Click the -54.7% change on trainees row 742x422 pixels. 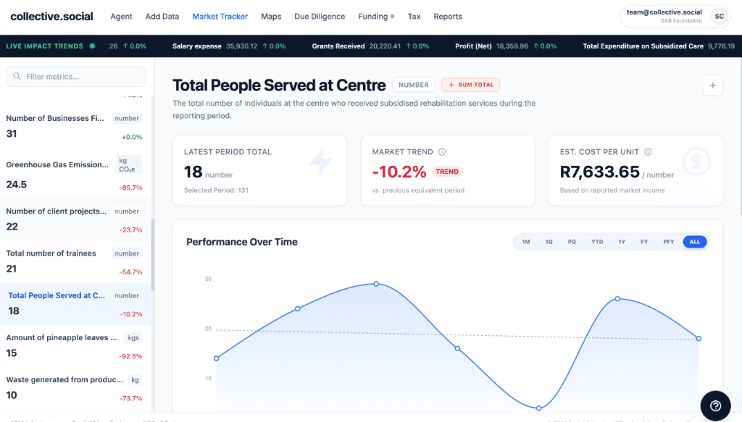(130, 271)
